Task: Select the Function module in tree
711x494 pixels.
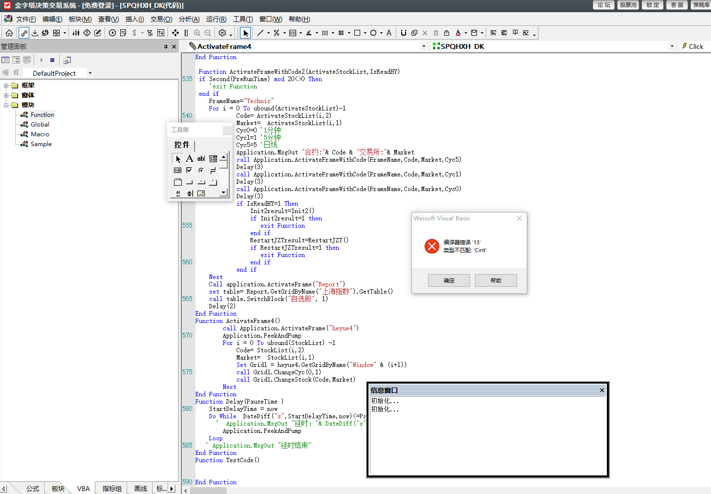Action: click(x=42, y=115)
